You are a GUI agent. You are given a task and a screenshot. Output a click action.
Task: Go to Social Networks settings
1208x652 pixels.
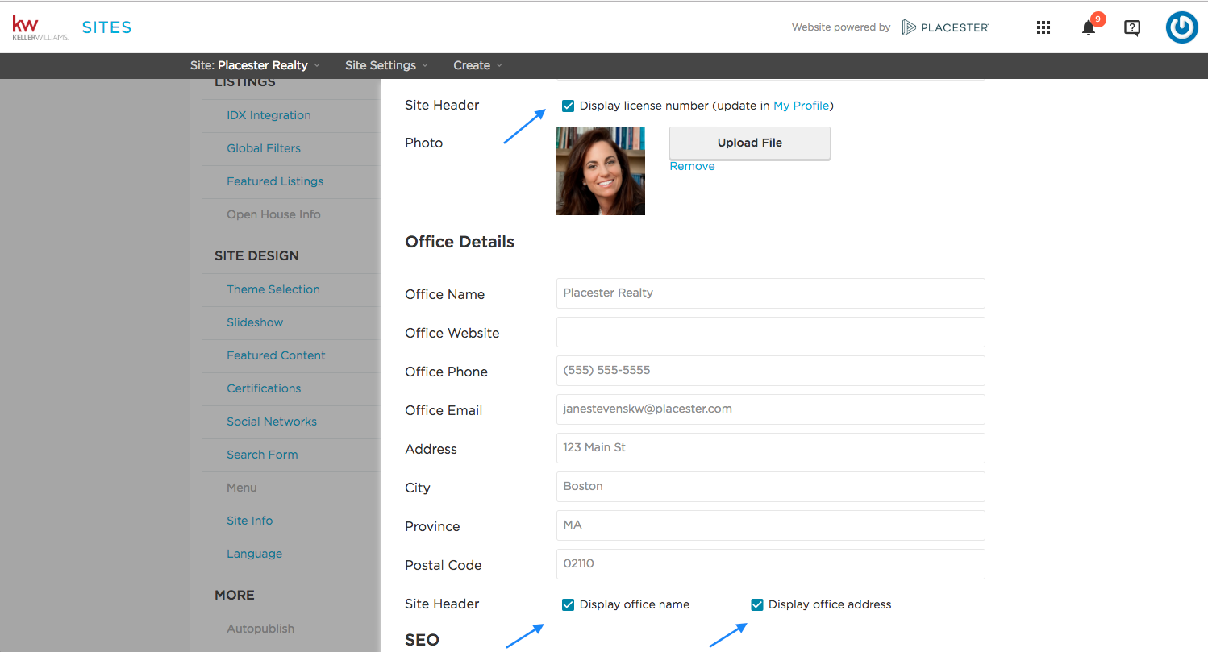272,422
